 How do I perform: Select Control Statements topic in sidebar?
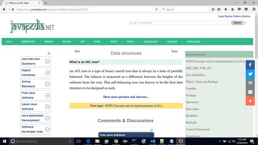point(198,129)
